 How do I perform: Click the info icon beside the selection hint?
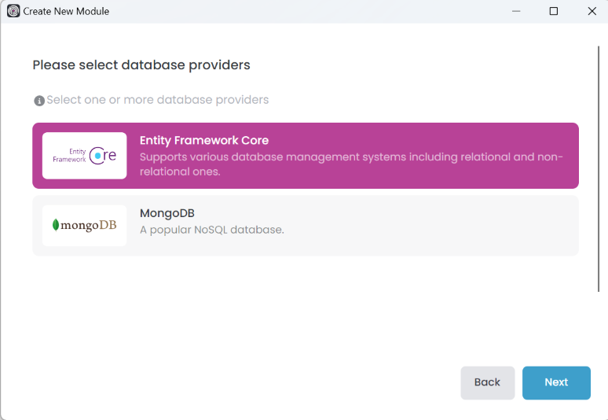pos(39,101)
